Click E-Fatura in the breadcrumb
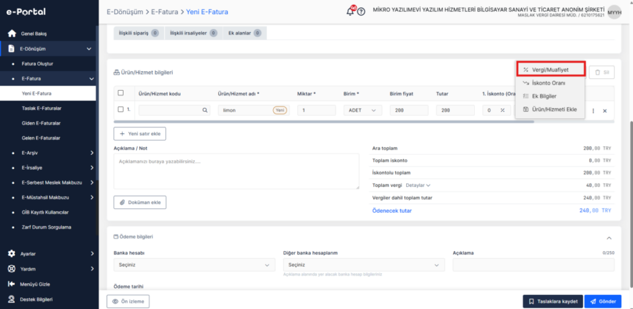This screenshot has width=633, height=309. (164, 12)
